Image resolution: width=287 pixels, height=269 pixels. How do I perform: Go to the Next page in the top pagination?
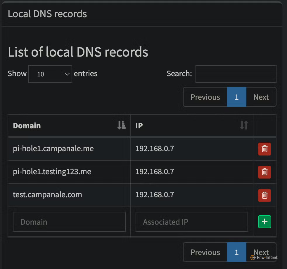click(261, 97)
